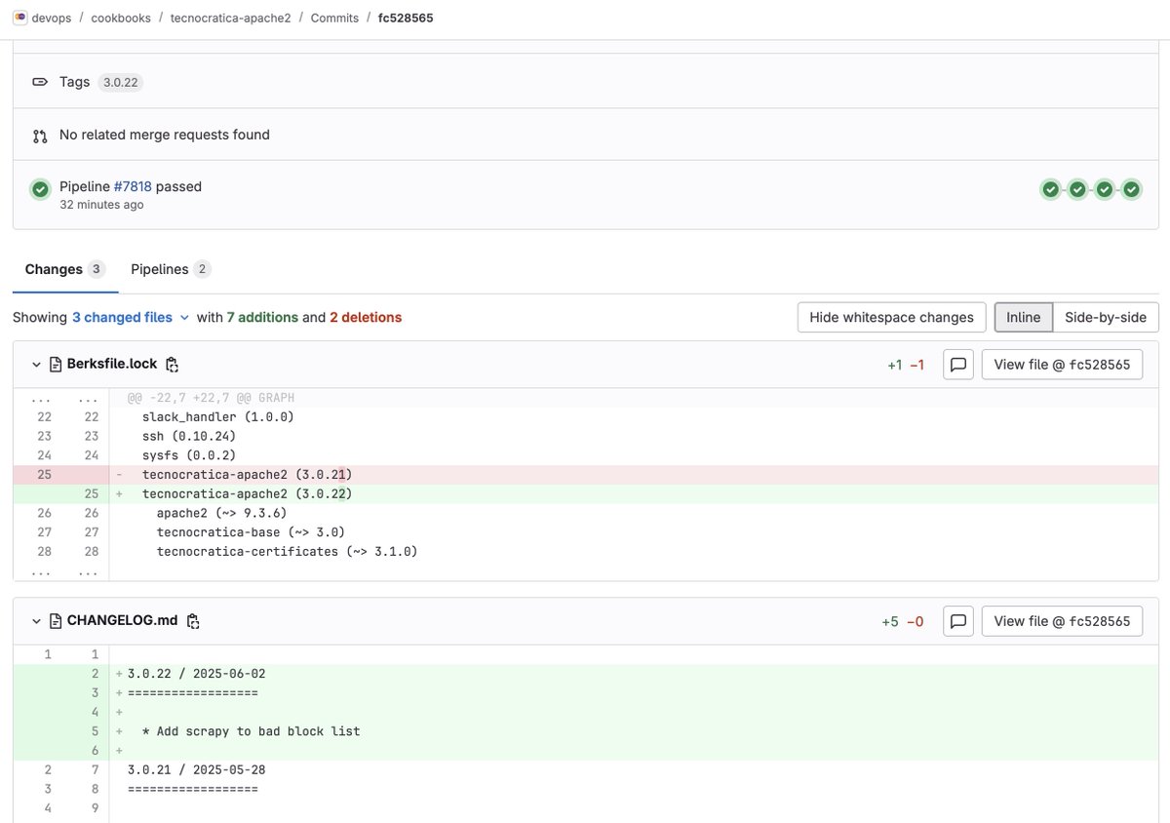This screenshot has height=823, width=1170.
Task: Open pipeline #7818 link
Action: tap(133, 186)
